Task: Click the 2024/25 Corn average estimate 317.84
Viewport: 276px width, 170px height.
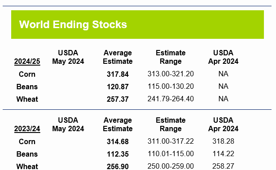Action: (x=118, y=74)
